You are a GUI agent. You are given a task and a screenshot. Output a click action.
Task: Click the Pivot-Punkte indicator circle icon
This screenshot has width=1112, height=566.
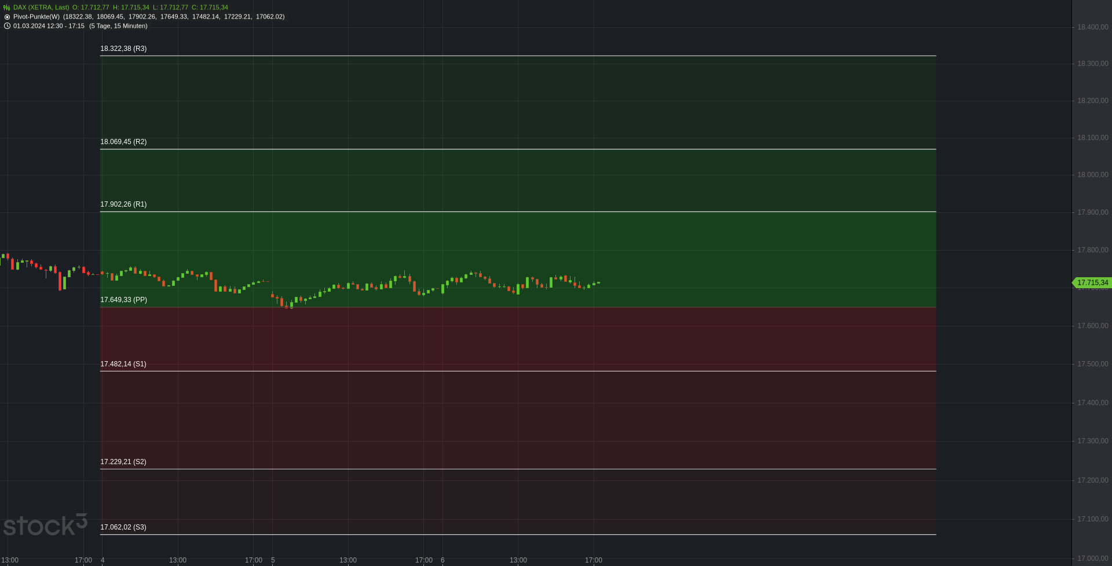[7, 17]
